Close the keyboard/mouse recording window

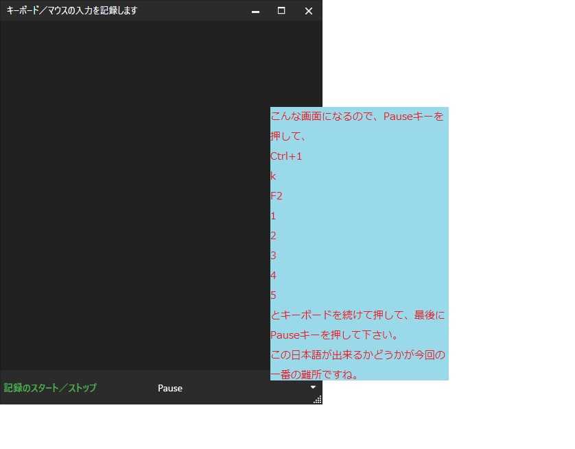tap(308, 11)
